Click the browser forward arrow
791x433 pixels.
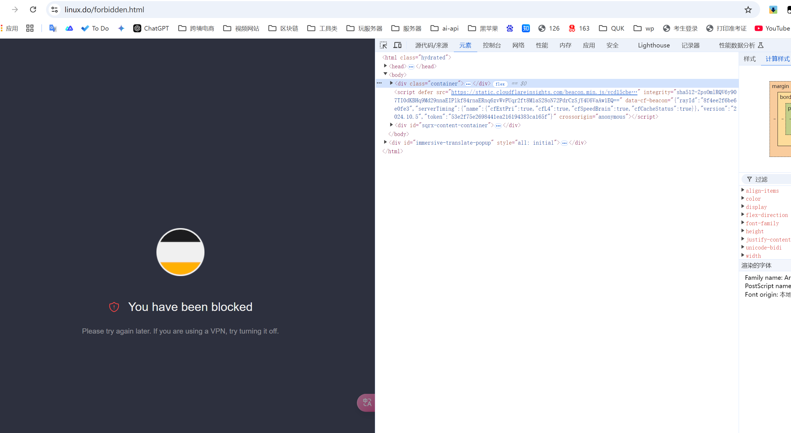tap(15, 9)
